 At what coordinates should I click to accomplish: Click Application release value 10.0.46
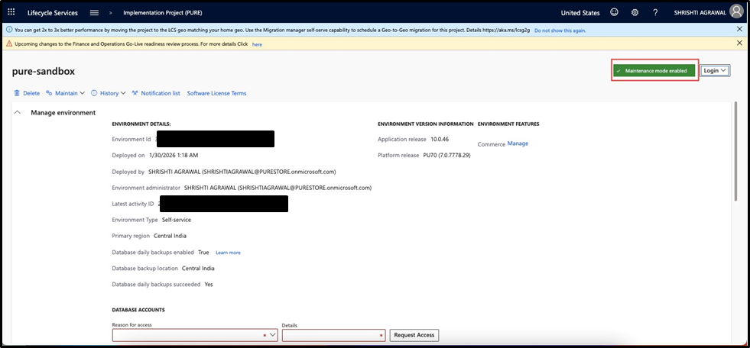pyautogui.click(x=440, y=140)
